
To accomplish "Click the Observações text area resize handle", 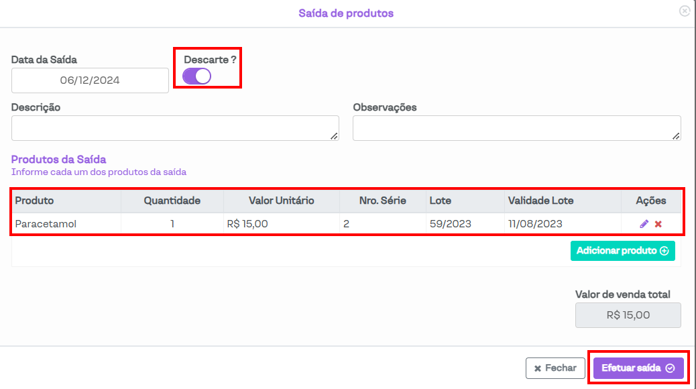I will pyautogui.click(x=676, y=136).
